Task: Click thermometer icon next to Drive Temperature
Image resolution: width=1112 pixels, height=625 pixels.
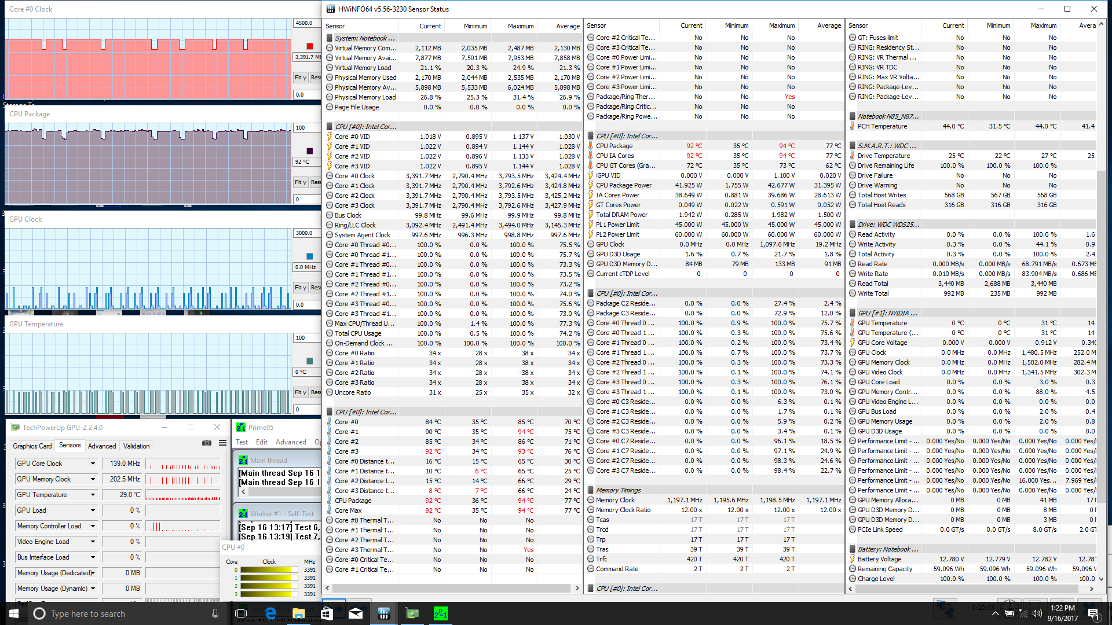Action: 853,156
